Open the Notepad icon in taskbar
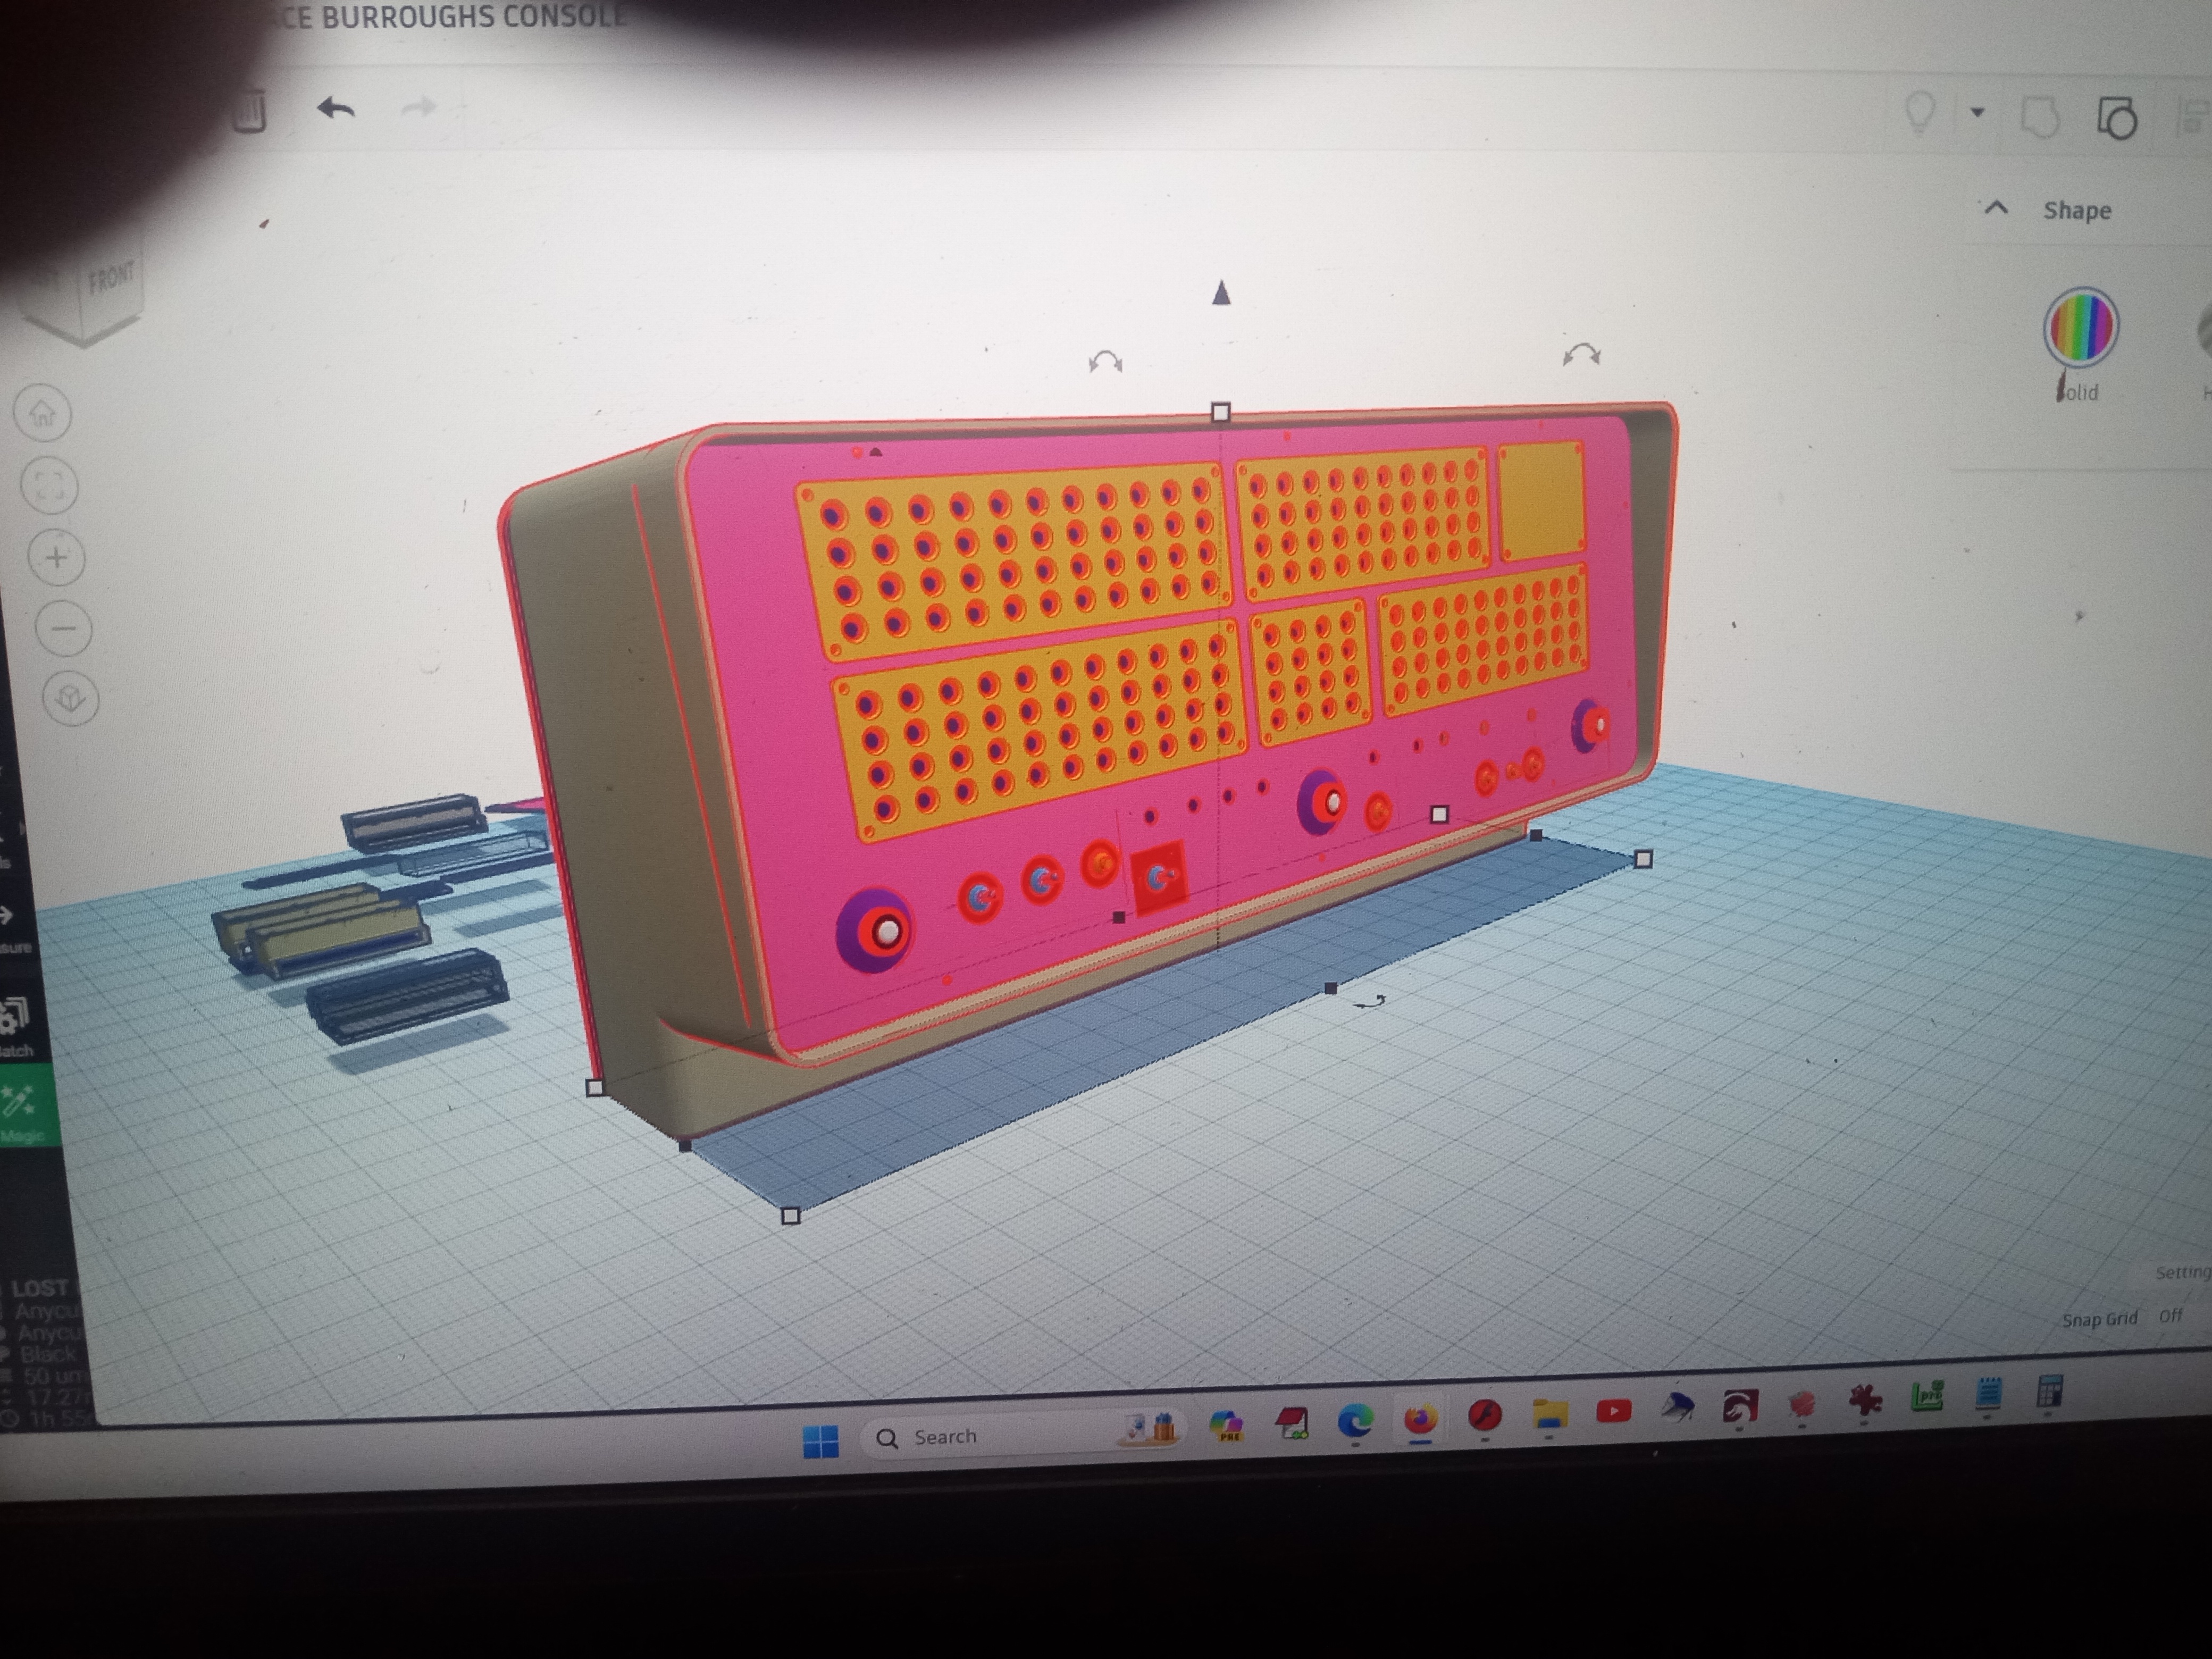The height and width of the screenshot is (1659, 2212). 1988,1394
